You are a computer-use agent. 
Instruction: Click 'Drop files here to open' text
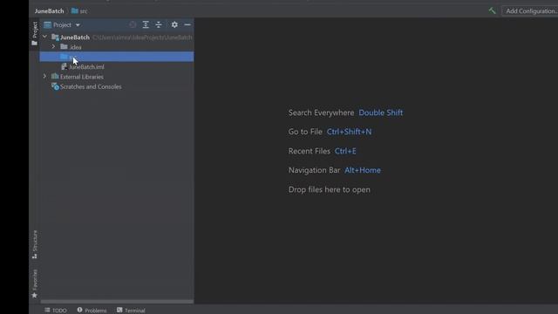tap(330, 190)
